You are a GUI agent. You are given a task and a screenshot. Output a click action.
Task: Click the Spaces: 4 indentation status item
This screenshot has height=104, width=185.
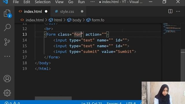point(114,103)
